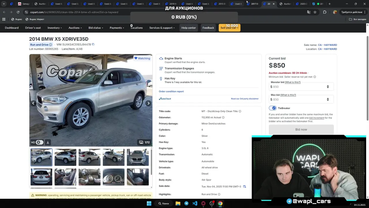Disable the TieBreaker switch

(273, 108)
